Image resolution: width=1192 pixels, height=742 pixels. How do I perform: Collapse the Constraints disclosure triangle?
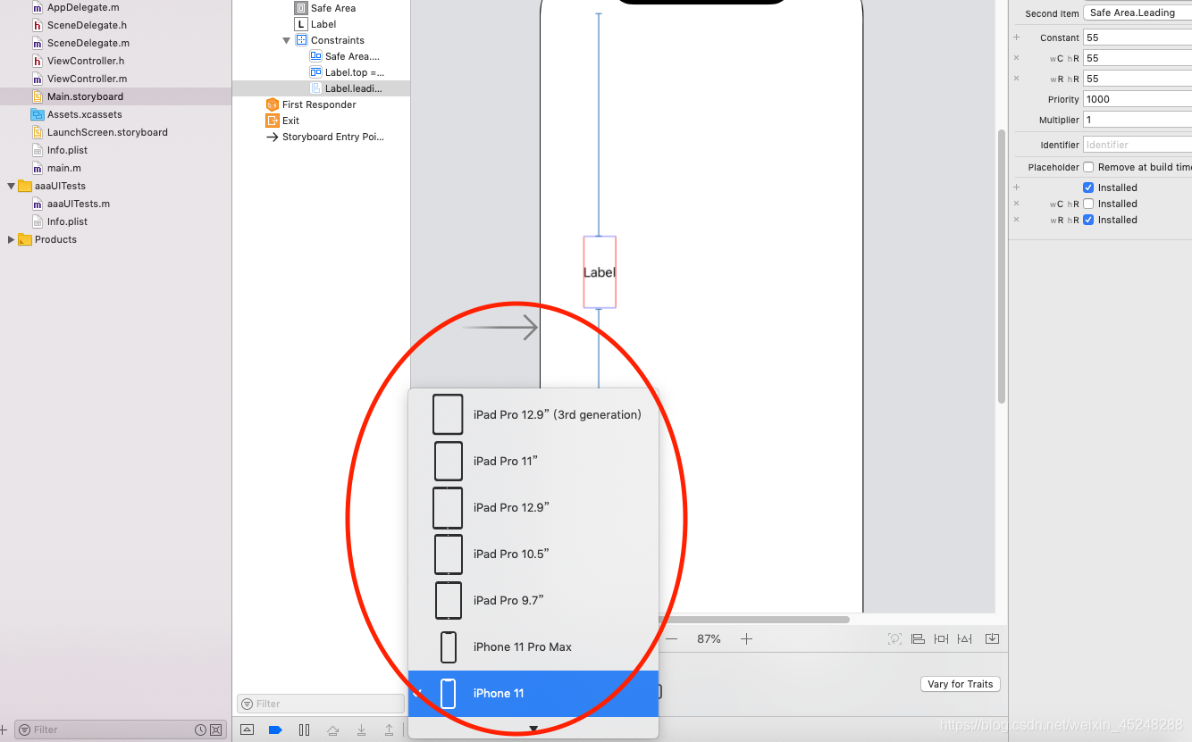point(287,40)
